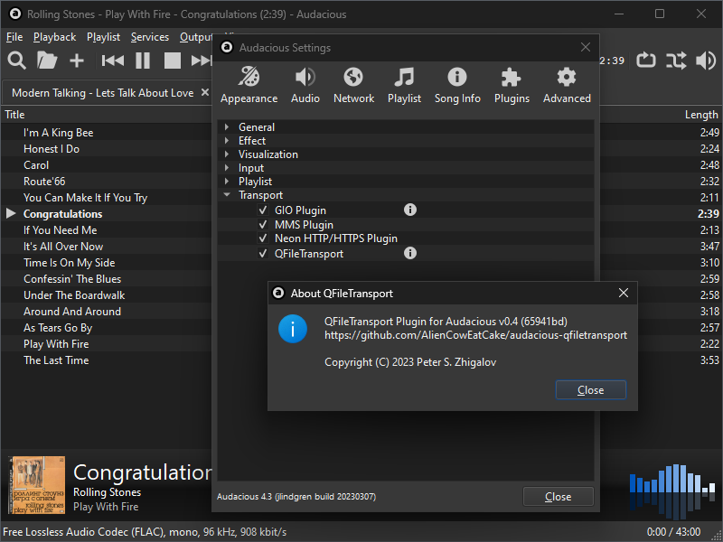Select the track If You Need Me
The image size is (723, 542).
coord(60,230)
